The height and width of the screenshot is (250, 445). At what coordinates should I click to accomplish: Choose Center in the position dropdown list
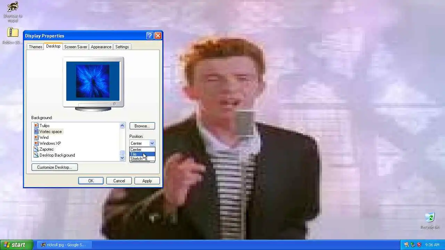[x=142, y=150]
